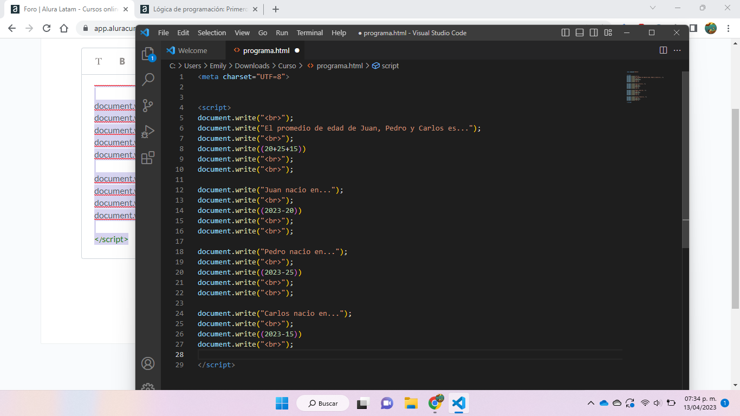The image size is (740, 416).
Task: Open the Search view in activity bar
Action: pos(148,80)
